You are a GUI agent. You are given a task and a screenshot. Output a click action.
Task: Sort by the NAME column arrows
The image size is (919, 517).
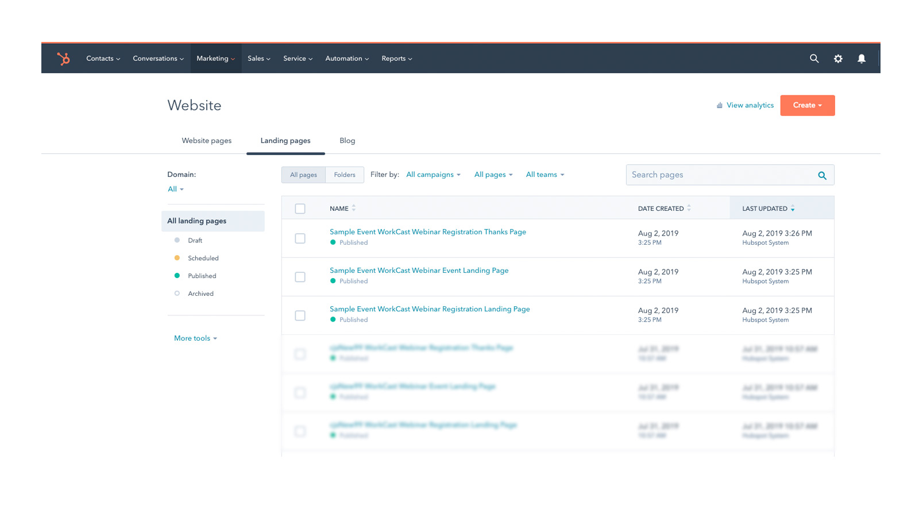click(354, 208)
